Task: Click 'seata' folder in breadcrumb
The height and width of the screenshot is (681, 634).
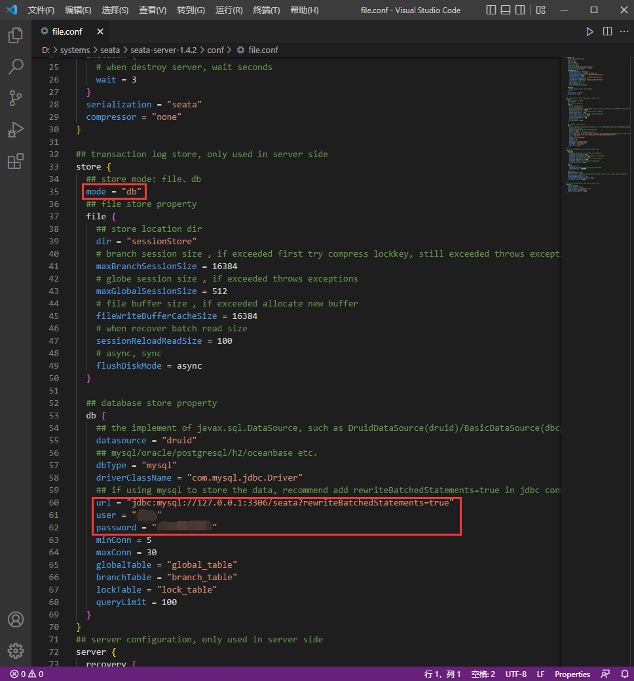Action: pos(110,50)
